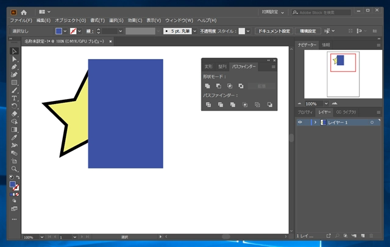The image size is (390, 247).
Task: Expand the Layer 1 sublayers
Action: 316,122
